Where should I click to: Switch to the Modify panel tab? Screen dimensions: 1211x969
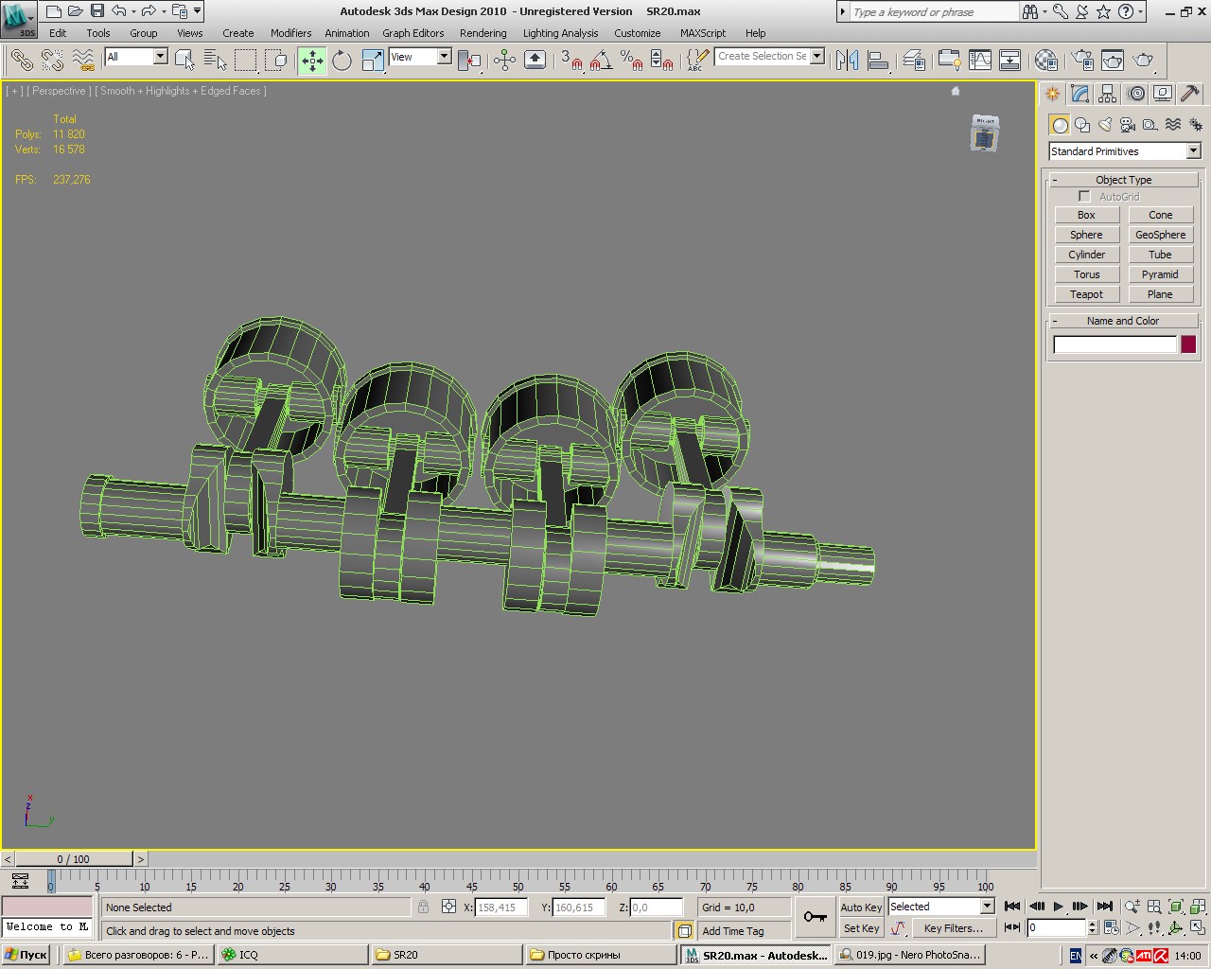tap(1080, 94)
